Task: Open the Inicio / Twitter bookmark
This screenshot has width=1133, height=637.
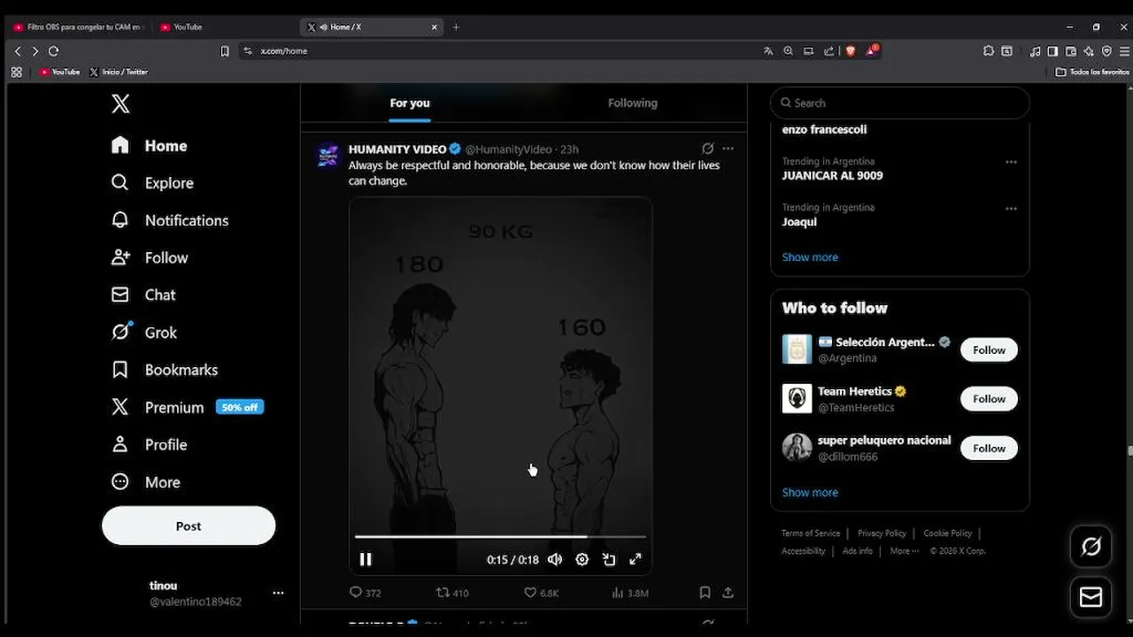Action: click(119, 72)
